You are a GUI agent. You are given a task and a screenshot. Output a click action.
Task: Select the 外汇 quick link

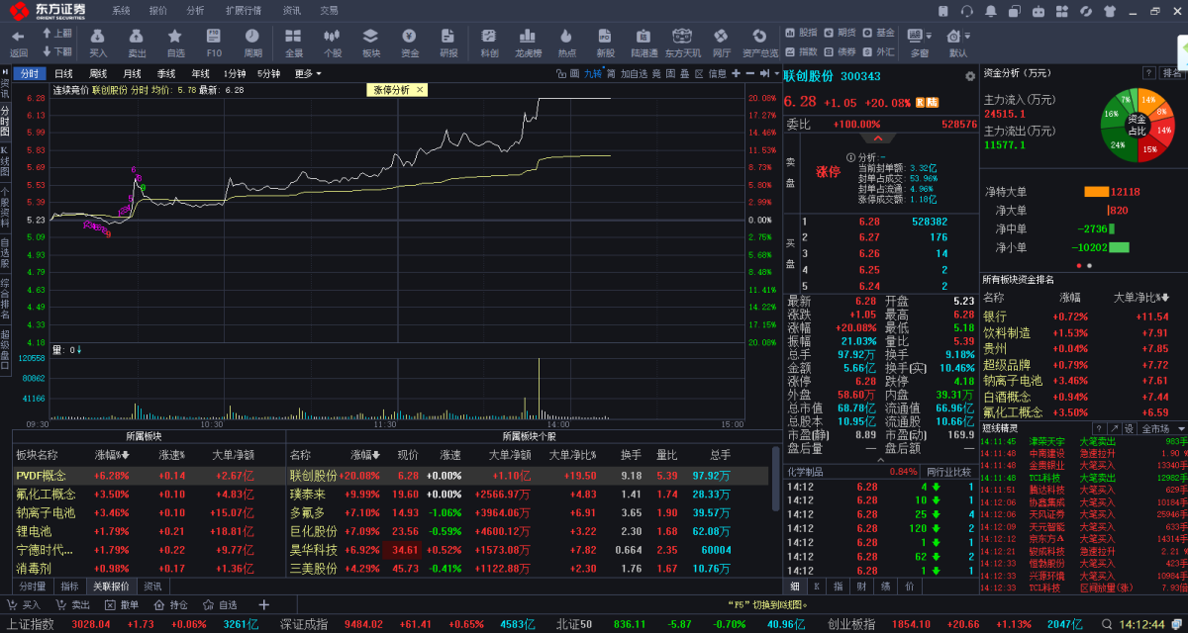pos(879,51)
